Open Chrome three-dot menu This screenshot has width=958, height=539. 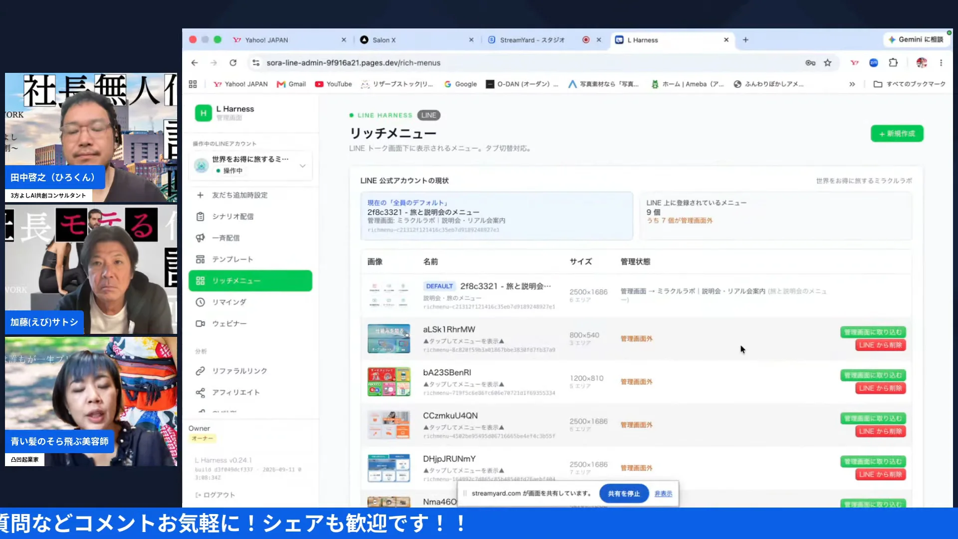(x=941, y=63)
